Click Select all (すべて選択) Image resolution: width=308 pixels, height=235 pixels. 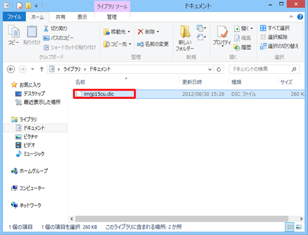click(275, 28)
